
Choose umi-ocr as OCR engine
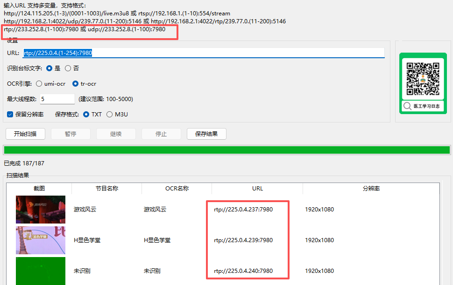coord(39,84)
